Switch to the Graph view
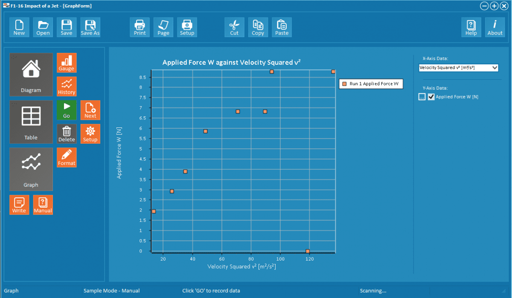This screenshot has width=512, height=298. [31, 169]
